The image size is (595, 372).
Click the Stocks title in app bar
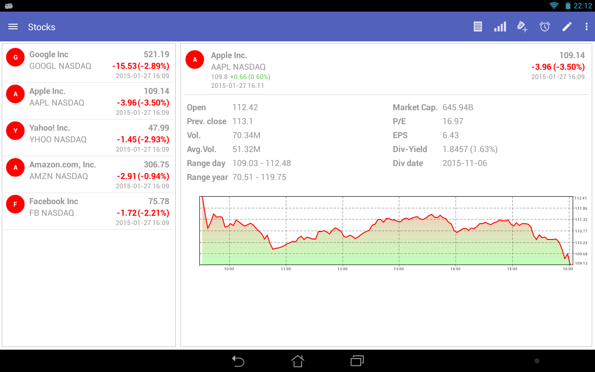(41, 27)
